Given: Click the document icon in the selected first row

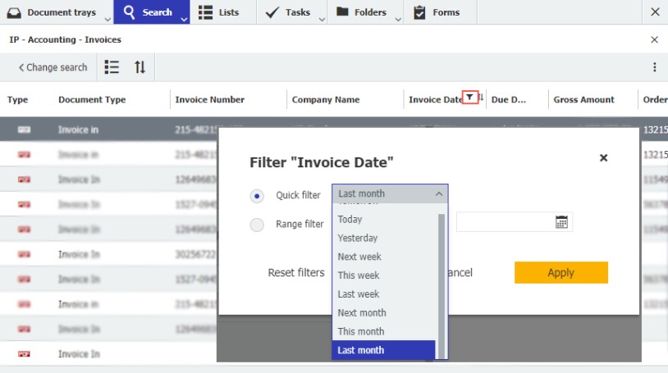Looking at the screenshot, I should (24, 130).
